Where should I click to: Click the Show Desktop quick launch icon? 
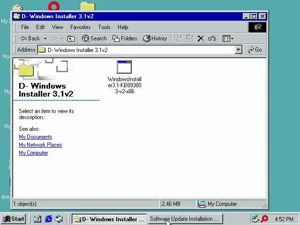(x=37, y=219)
